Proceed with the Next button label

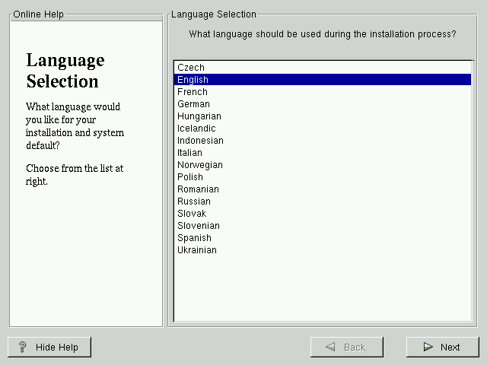point(450,348)
